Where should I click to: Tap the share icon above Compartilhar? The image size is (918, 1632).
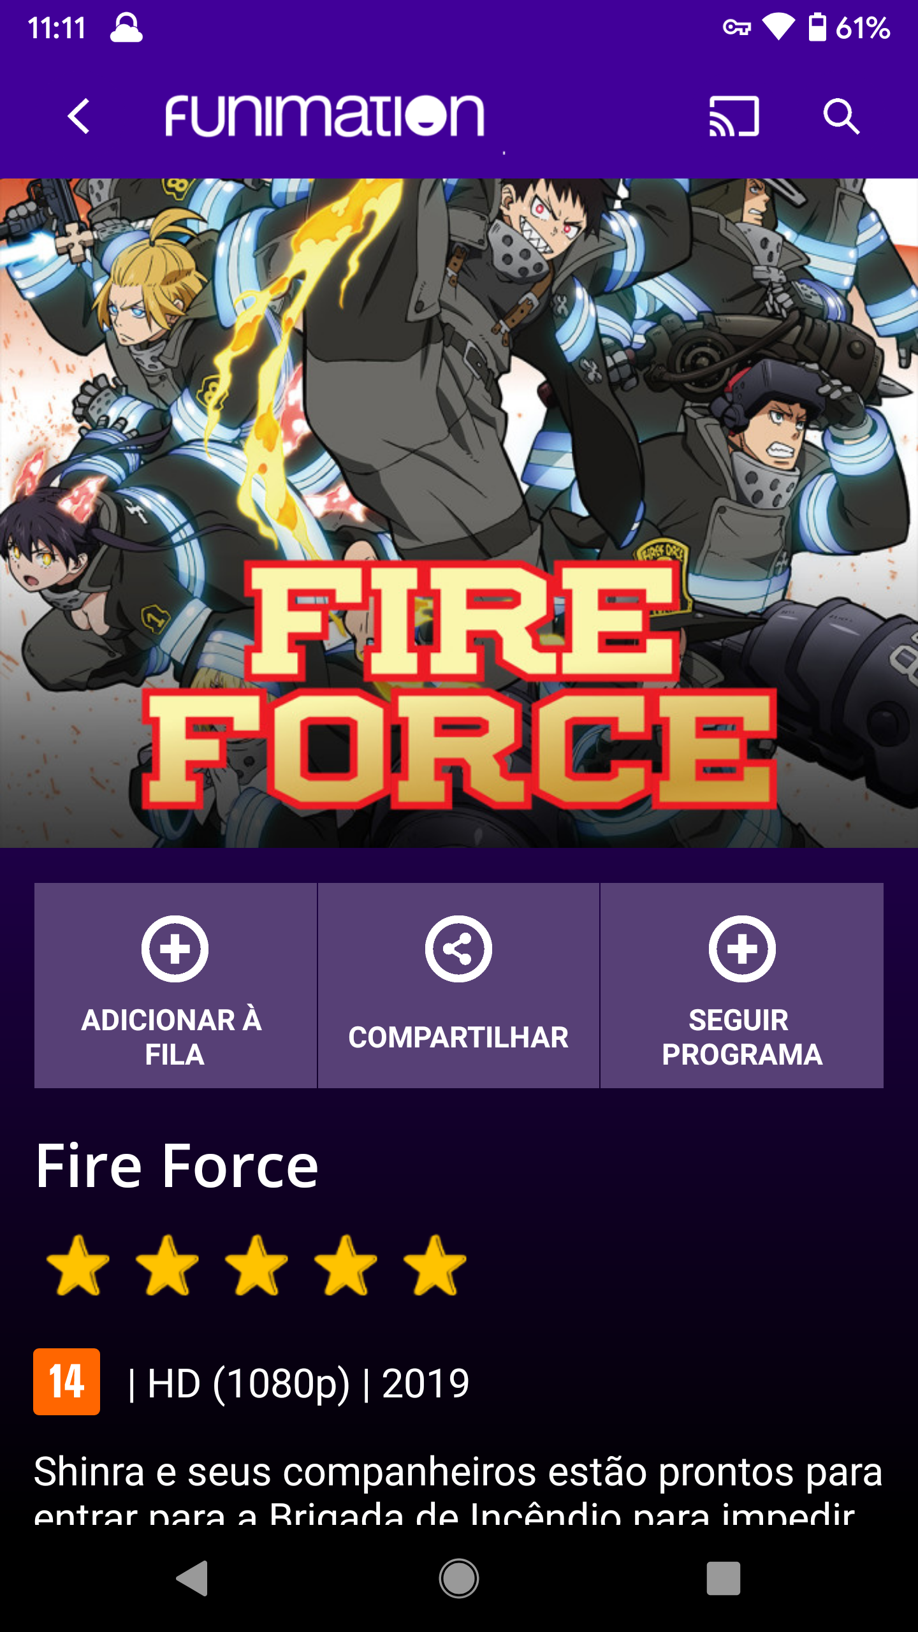458,949
